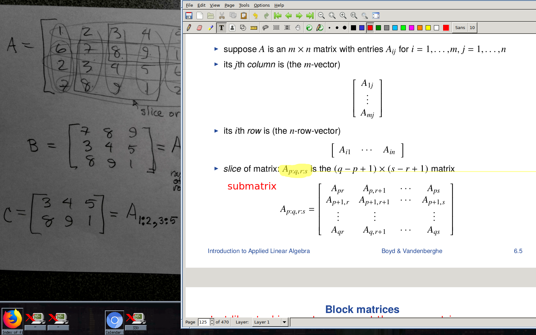Screen dimensions: 536x335
Task: Go to the next page arrow
Action: pyautogui.click(x=299, y=16)
